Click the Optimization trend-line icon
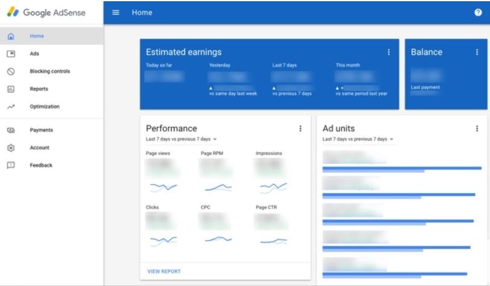The width and height of the screenshot is (490, 286). tap(11, 107)
